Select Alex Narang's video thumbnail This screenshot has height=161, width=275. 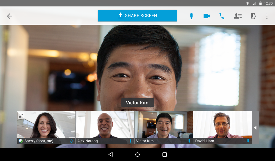(x=105, y=128)
